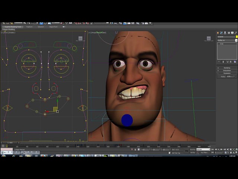Select the blue chin circle control
The height and width of the screenshot is (179, 238).
[127, 120]
